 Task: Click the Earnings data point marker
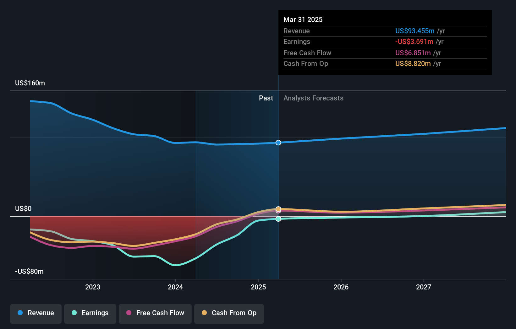[x=278, y=219]
